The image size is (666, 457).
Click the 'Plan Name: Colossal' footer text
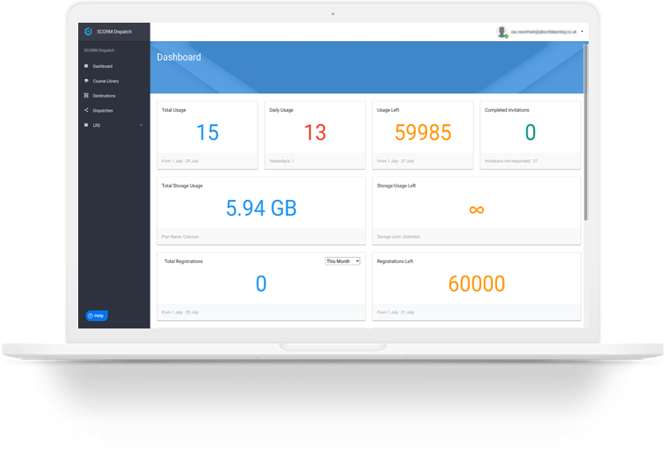click(180, 237)
